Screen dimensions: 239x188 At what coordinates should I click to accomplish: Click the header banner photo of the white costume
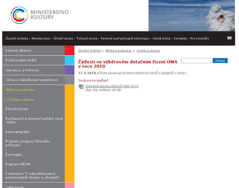point(192,15)
